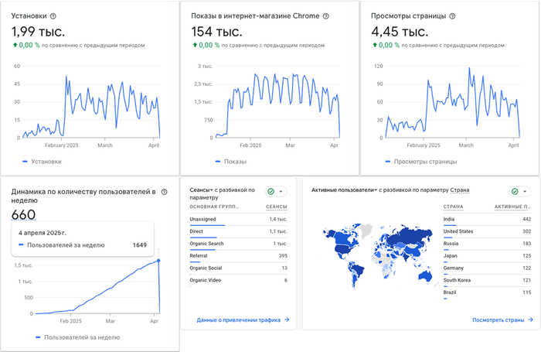Open help icon for weekly users dynamics

[x=164, y=192]
